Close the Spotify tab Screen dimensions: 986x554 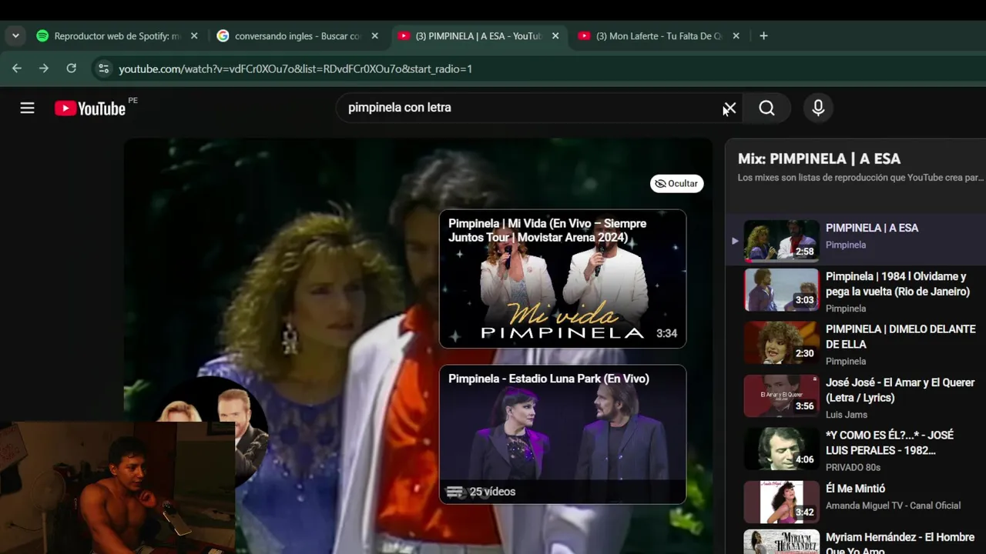point(194,35)
